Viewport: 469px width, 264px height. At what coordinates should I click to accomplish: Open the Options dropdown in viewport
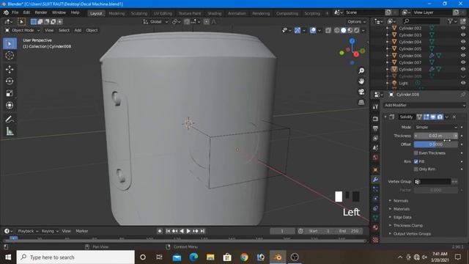click(x=356, y=21)
